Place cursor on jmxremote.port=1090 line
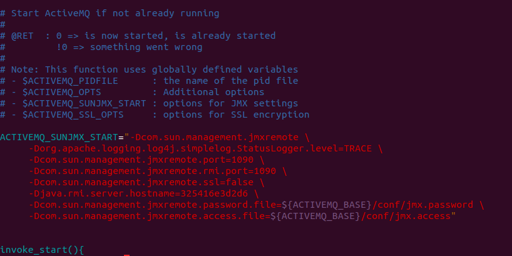 (146, 160)
